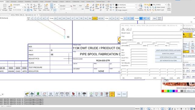Click the Line to Pipe icon
The width and height of the screenshot is (195, 110).
(35, 7)
